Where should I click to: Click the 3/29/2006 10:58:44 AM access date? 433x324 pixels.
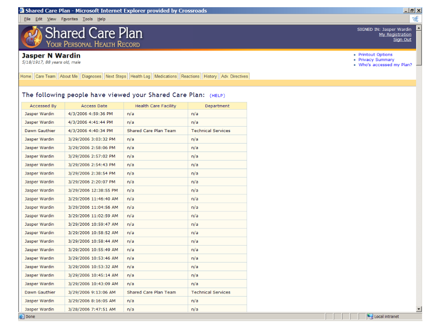(93, 241)
